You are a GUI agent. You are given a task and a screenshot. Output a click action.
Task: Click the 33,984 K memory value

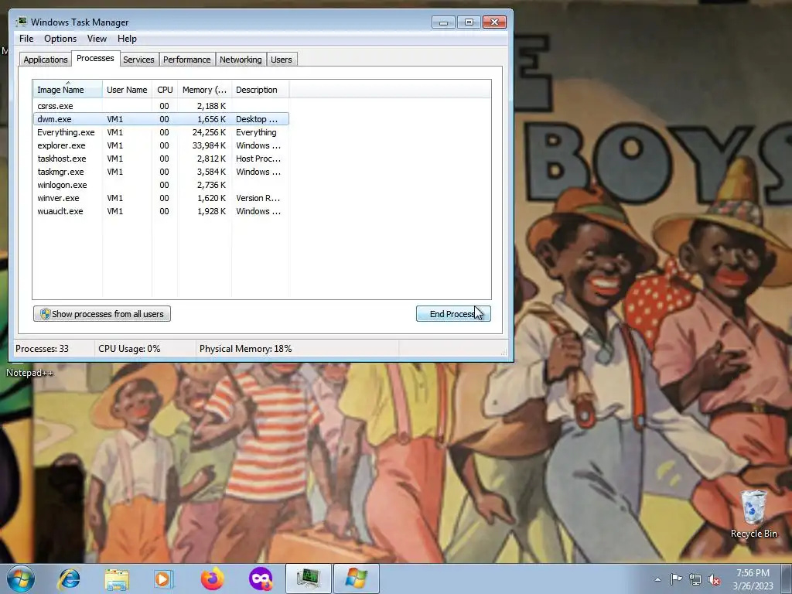pyautogui.click(x=209, y=145)
